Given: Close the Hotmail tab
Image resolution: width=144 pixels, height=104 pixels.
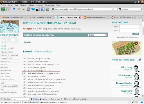Looking at the screenshot, I should pyautogui.click(x=26, y=17).
